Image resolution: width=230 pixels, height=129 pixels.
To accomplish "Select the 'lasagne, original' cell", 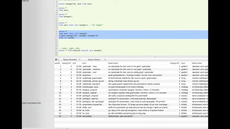I will point(89,90).
